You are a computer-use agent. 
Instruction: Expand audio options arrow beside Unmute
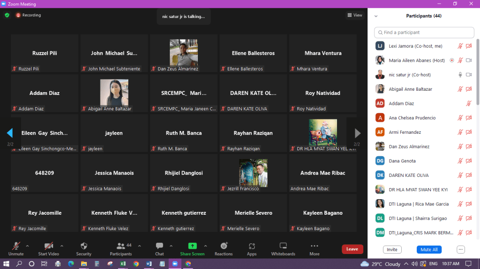[27, 246]
